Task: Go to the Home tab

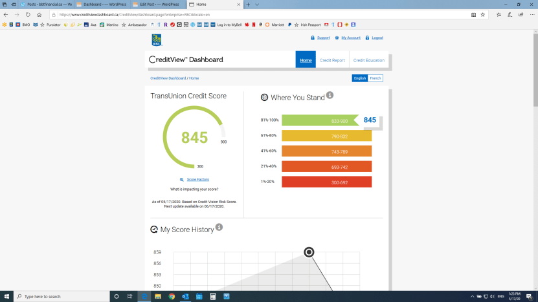Action: click(x=306, y=60)
